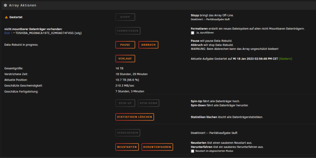Click 'Data-Rebuild in progress.' text
The width and height of the screenshot is (316, 158).
[x=21, y=45]
